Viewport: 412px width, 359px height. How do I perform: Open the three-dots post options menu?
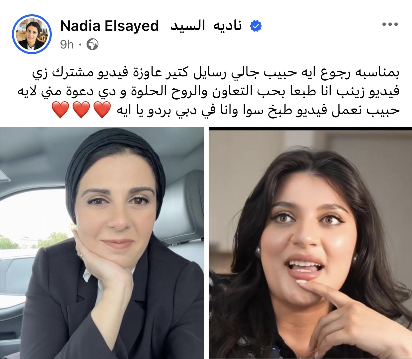tap(390, 24)
